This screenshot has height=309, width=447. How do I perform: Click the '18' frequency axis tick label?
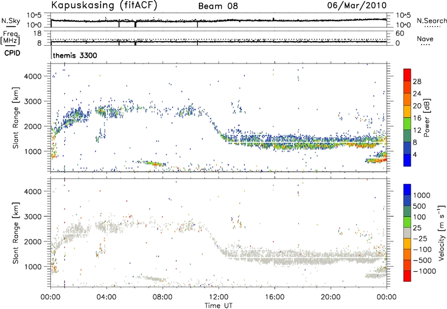(37, 33)
